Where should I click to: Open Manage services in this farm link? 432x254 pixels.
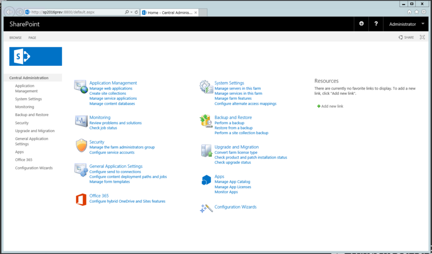[238, 93]
